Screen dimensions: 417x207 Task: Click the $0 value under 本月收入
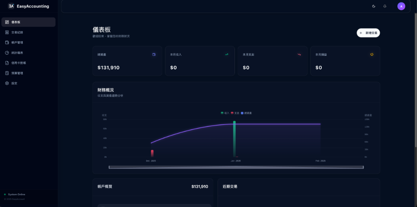[173, 68]
